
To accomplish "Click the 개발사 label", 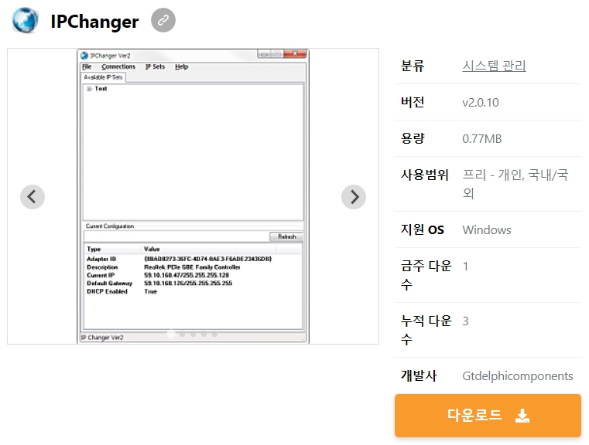I will tap(419, 375).
